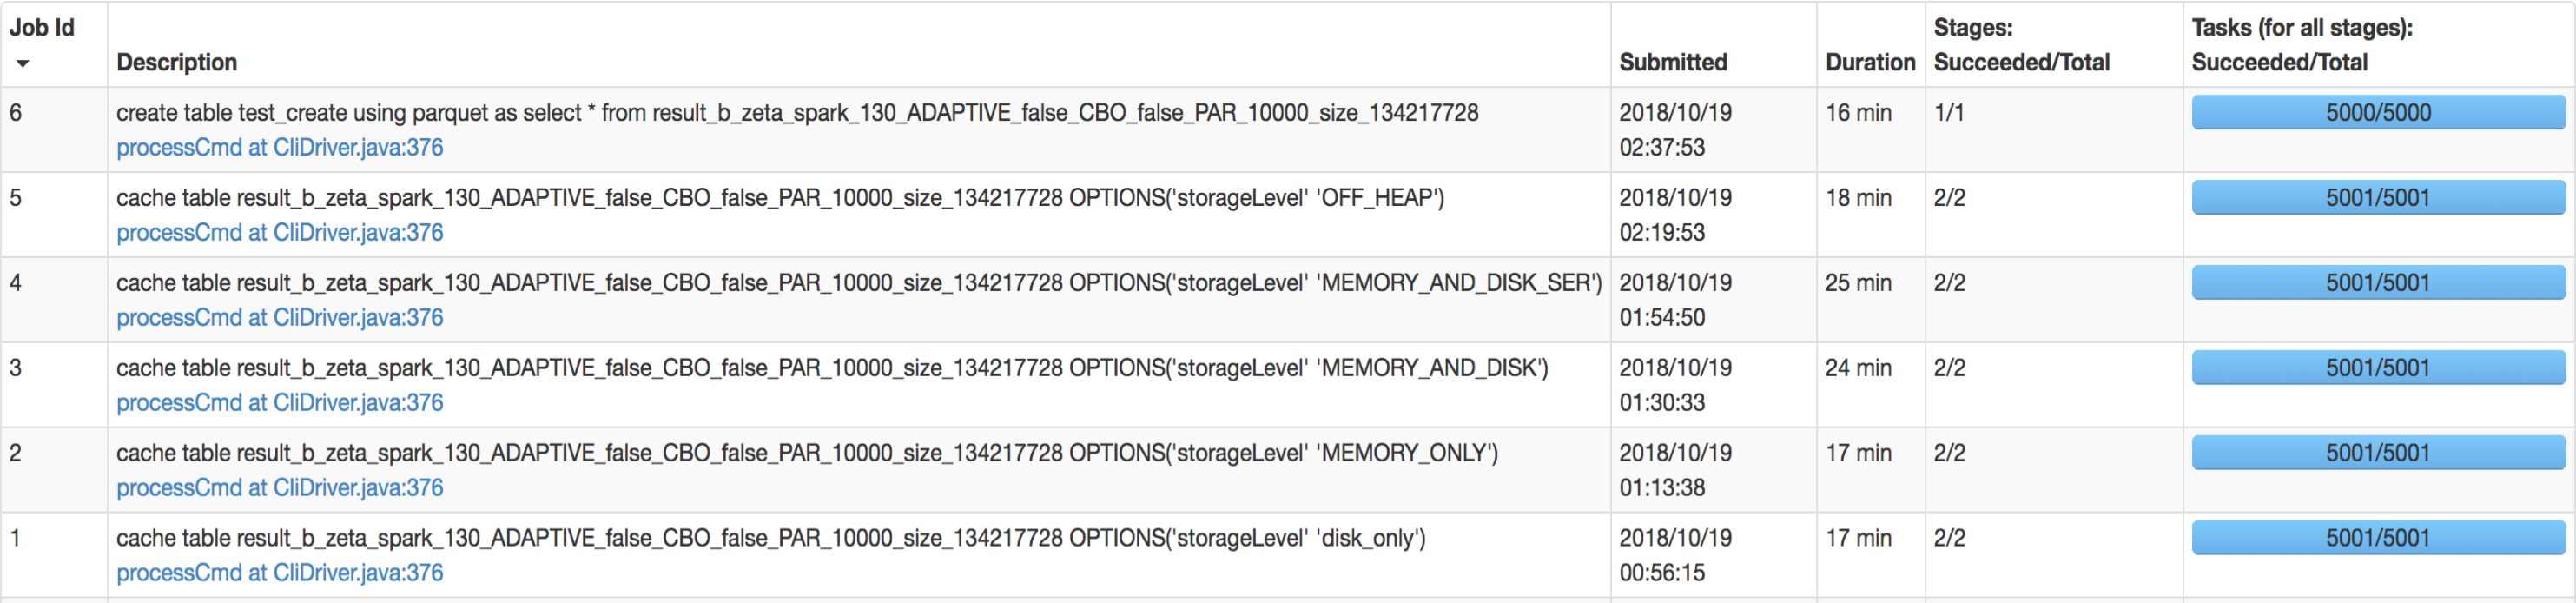The height and width of the screenshot is (603, 2576).
Task: Click the progress bar for job 1
Action: (2378, 537)
